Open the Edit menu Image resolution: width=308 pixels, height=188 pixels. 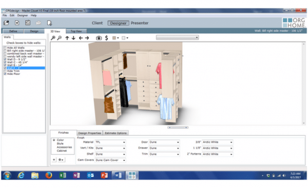(x=12, y=15)
